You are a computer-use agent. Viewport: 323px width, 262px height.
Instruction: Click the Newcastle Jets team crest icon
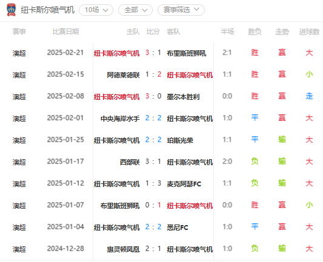tap(11, 10)
